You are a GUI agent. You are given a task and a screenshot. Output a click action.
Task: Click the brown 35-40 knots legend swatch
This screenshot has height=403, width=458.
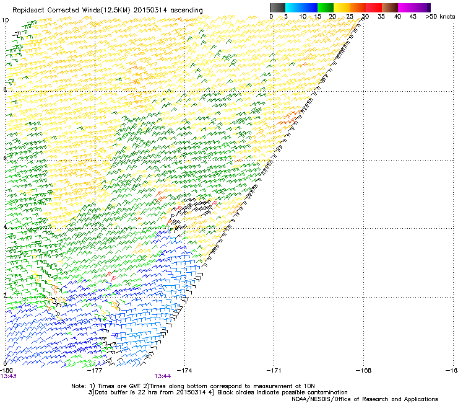(x=390, y=7)
